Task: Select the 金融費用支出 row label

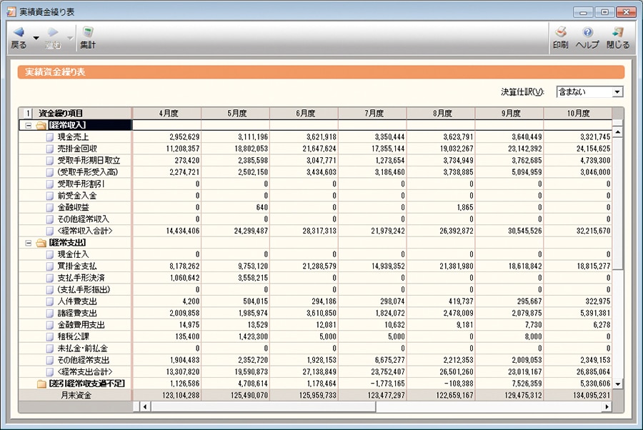Action: pyautogui.click(x=81, y=325)
